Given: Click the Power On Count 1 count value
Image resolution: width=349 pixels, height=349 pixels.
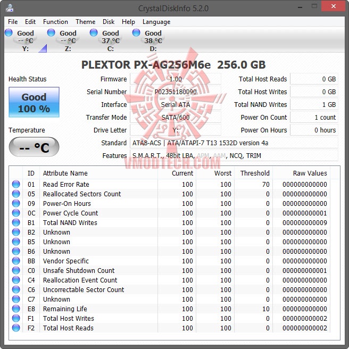Looking at the screenshot, I should (x=314, y=117).
